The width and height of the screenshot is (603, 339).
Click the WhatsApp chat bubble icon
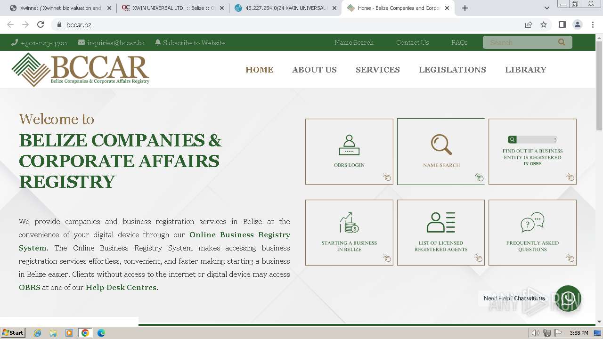point(568,299)
